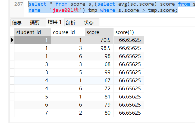Screen dimensions: 195x123
Task: Click course_id cell in the score 80 row
Action: (68, 113)
